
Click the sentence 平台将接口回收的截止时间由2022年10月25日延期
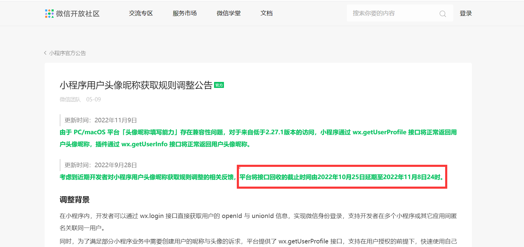tap(342, 177)
